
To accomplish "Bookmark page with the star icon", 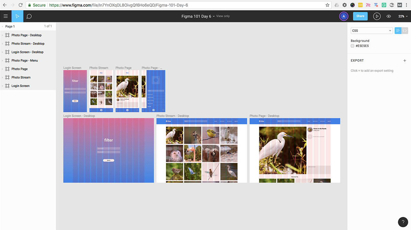I will (327, 5).
